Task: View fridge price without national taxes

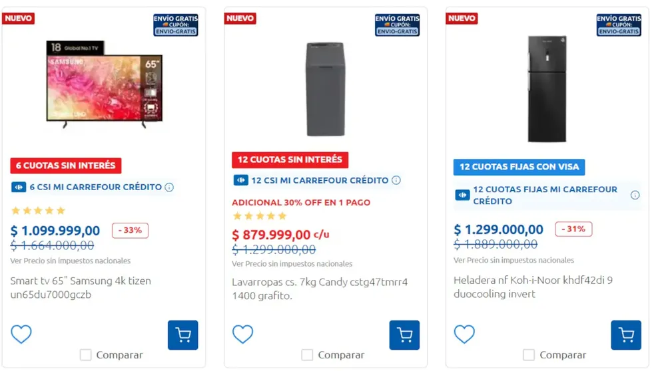Action: click(x=513, y=261)
